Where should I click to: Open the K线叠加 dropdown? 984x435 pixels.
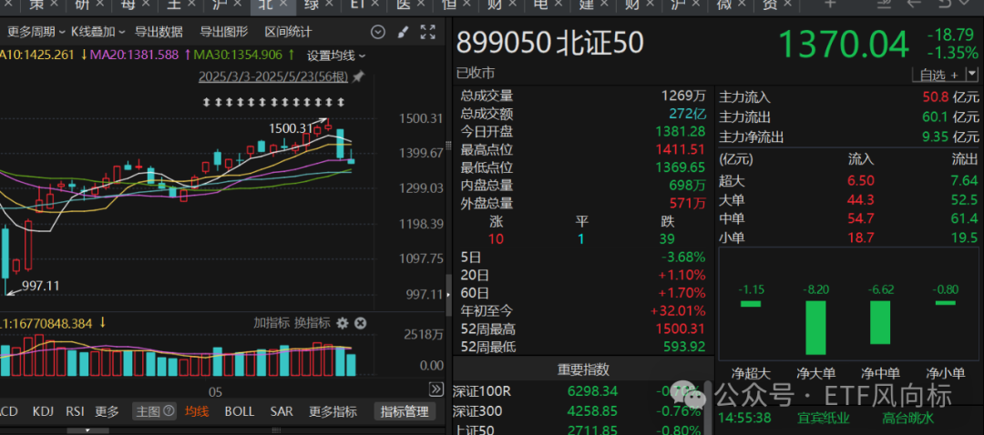[97, 32]
